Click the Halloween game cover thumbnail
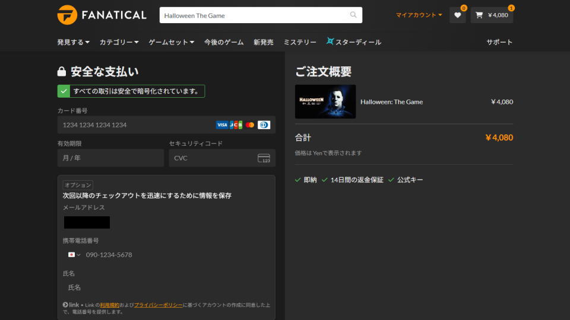The image size is (570, 320). 325,101
